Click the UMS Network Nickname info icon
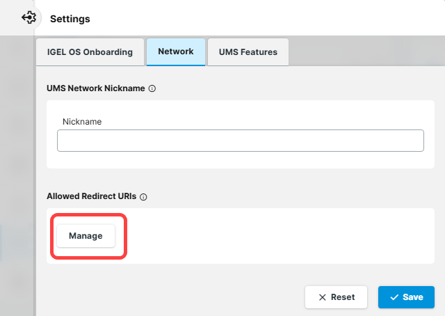Image resolution: width=445 pixels, height=316 pixels. [152, 89]
